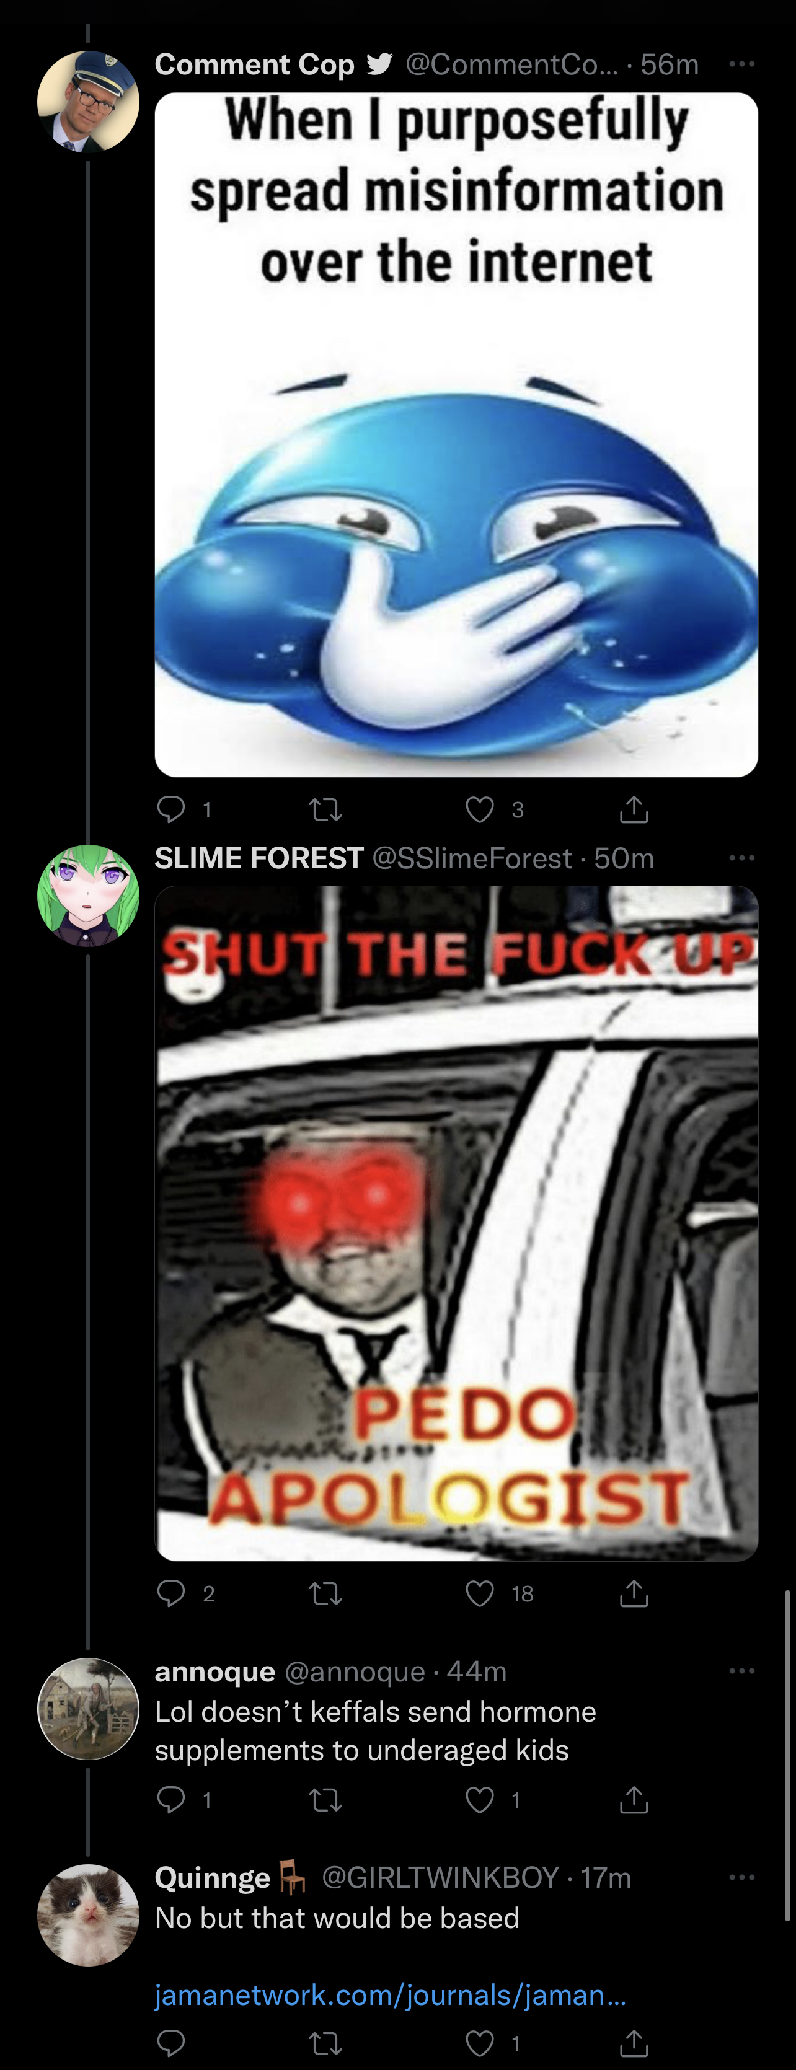Like annoque's reply

480,1799
